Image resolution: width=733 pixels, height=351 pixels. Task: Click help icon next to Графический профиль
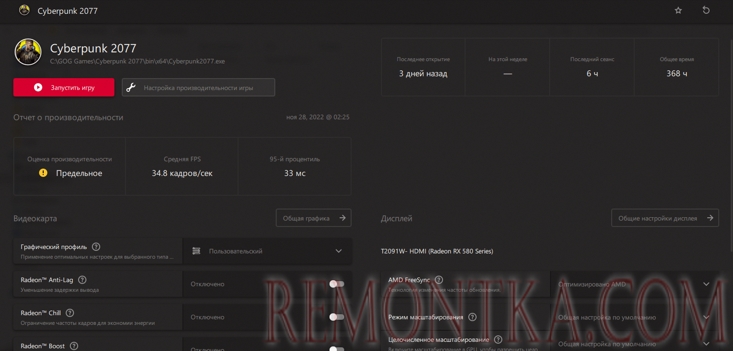pyautogui.click(x=96, y=247)
